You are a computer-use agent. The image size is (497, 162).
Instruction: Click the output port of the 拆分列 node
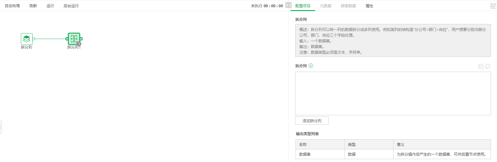pos(34,39)
